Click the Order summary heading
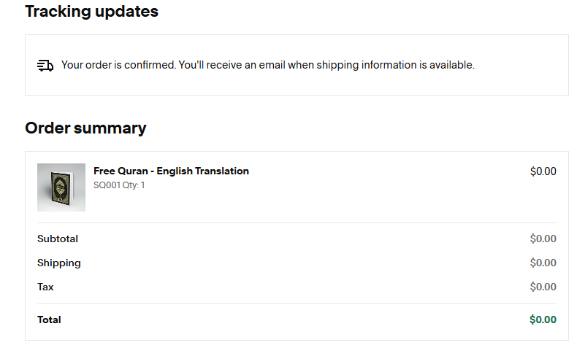This screenshot has height=364, width=577. (x=85, y=128)
